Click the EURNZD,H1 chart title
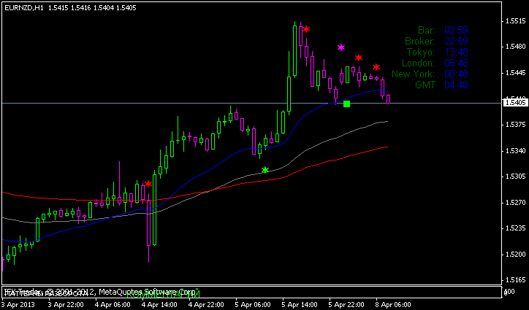The image size is (529, 310). point(23,7)
